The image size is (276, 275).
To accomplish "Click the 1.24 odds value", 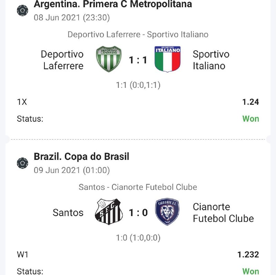I will [250, 102].
